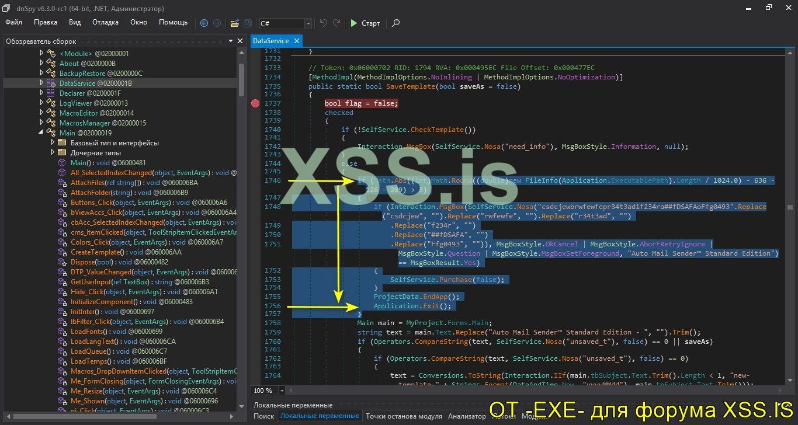Select the Hide_Click method
This screenshot has height=425, width=798.
pos(144,291)
